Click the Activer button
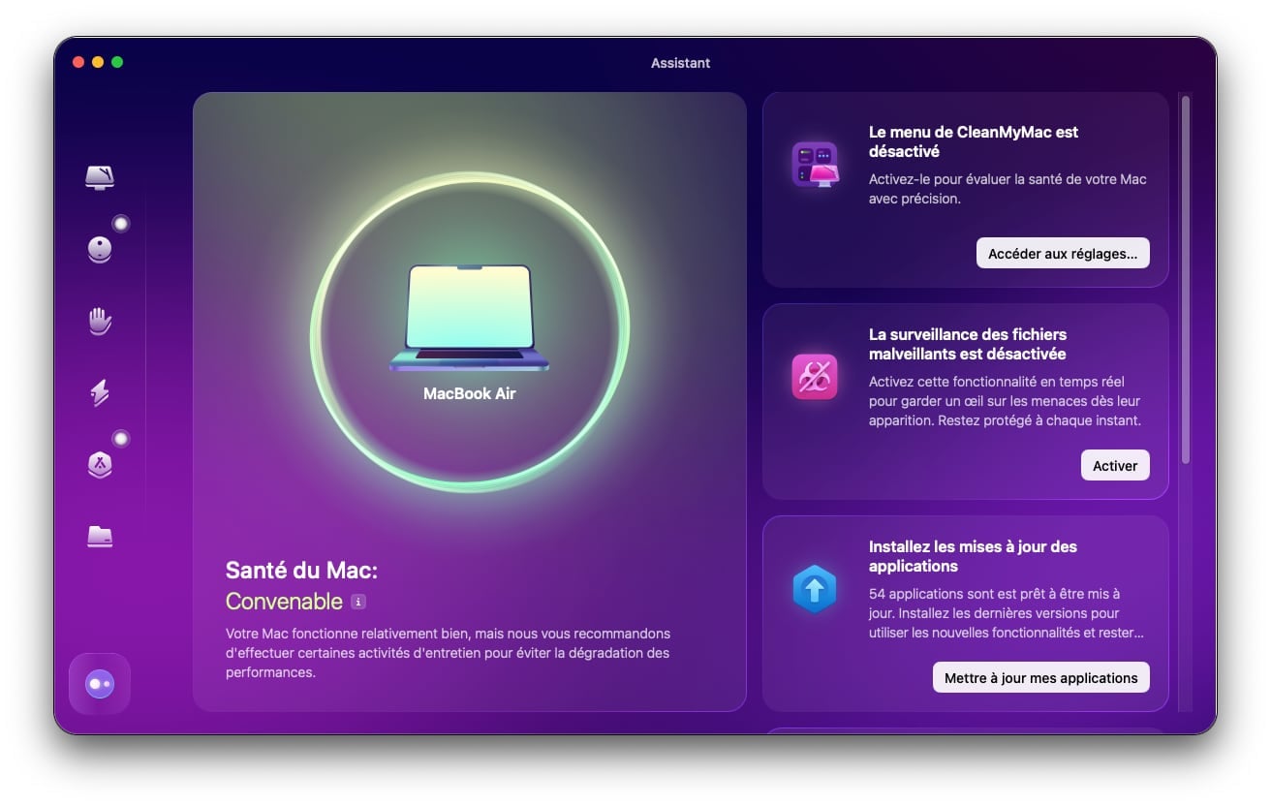The image size is (1271, 806). click(1115, 465)
